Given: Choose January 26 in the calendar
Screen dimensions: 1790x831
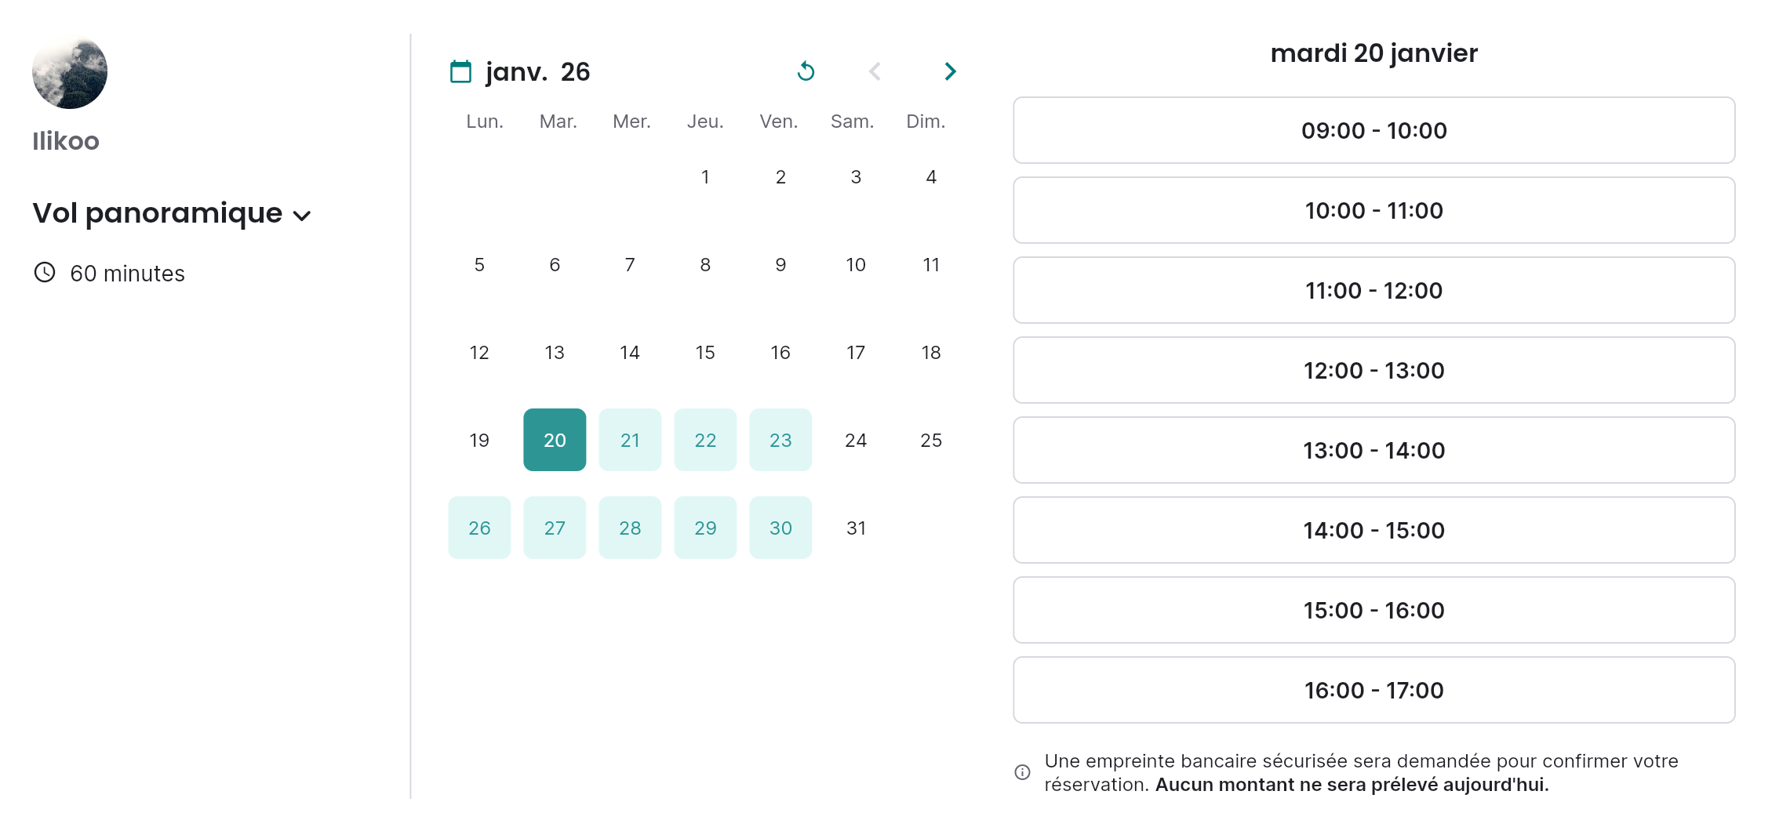Looking at the screenshot, I should pos(479,528).
